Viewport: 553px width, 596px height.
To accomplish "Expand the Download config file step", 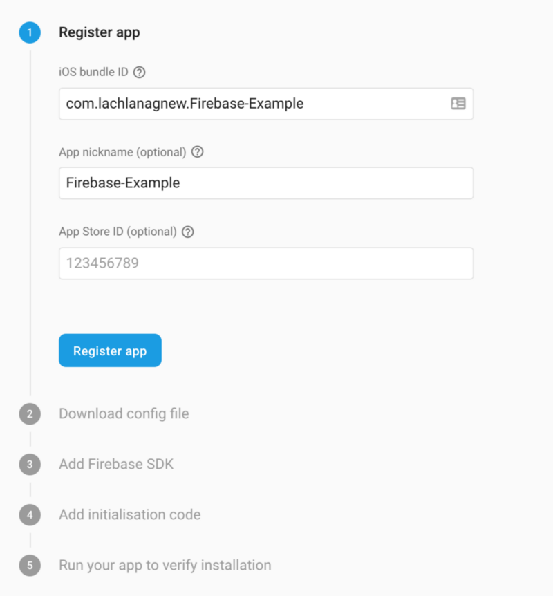I will click(124, 414).
